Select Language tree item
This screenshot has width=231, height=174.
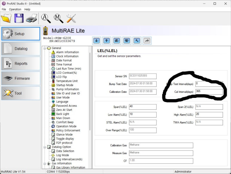tap(62, 101)
